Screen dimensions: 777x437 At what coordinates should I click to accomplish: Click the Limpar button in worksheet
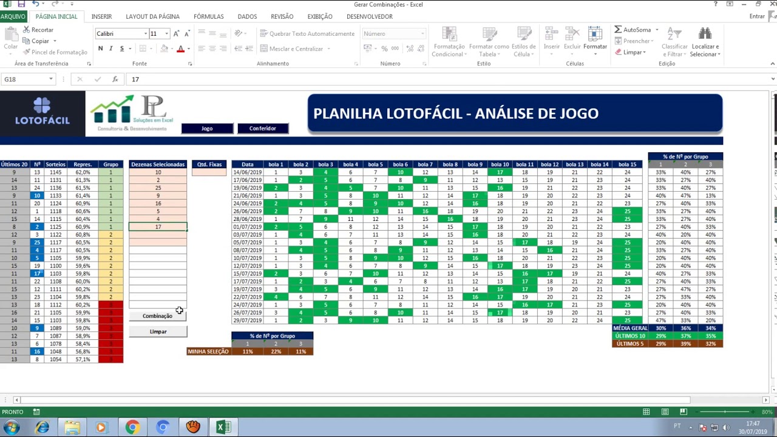pyautogui.click(x=158, y=331)
